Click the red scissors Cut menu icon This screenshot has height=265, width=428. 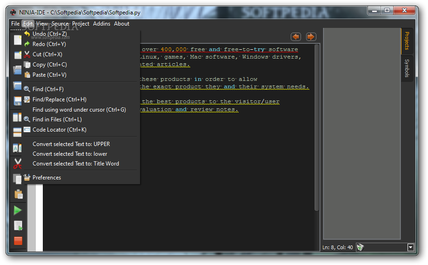(x=27, y=54)
